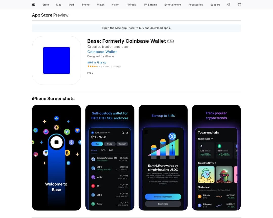
Task: Open the Mac menu item
Action: pyautogui.click(x=59, y=5)
